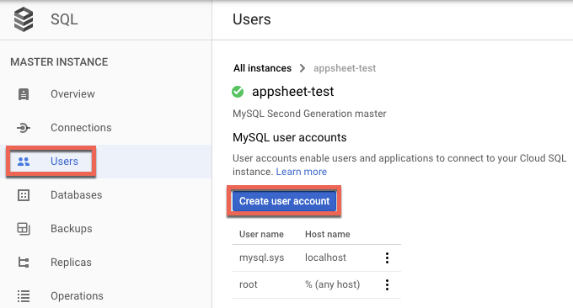Click the Operations list icon

point(24,296)
